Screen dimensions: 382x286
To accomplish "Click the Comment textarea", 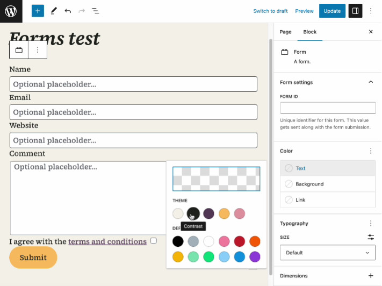I will pos(88,198).
